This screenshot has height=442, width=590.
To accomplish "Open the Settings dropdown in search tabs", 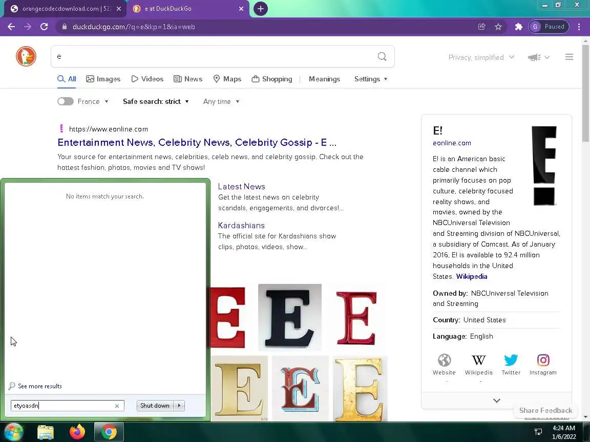I will (x=371, y=79).
